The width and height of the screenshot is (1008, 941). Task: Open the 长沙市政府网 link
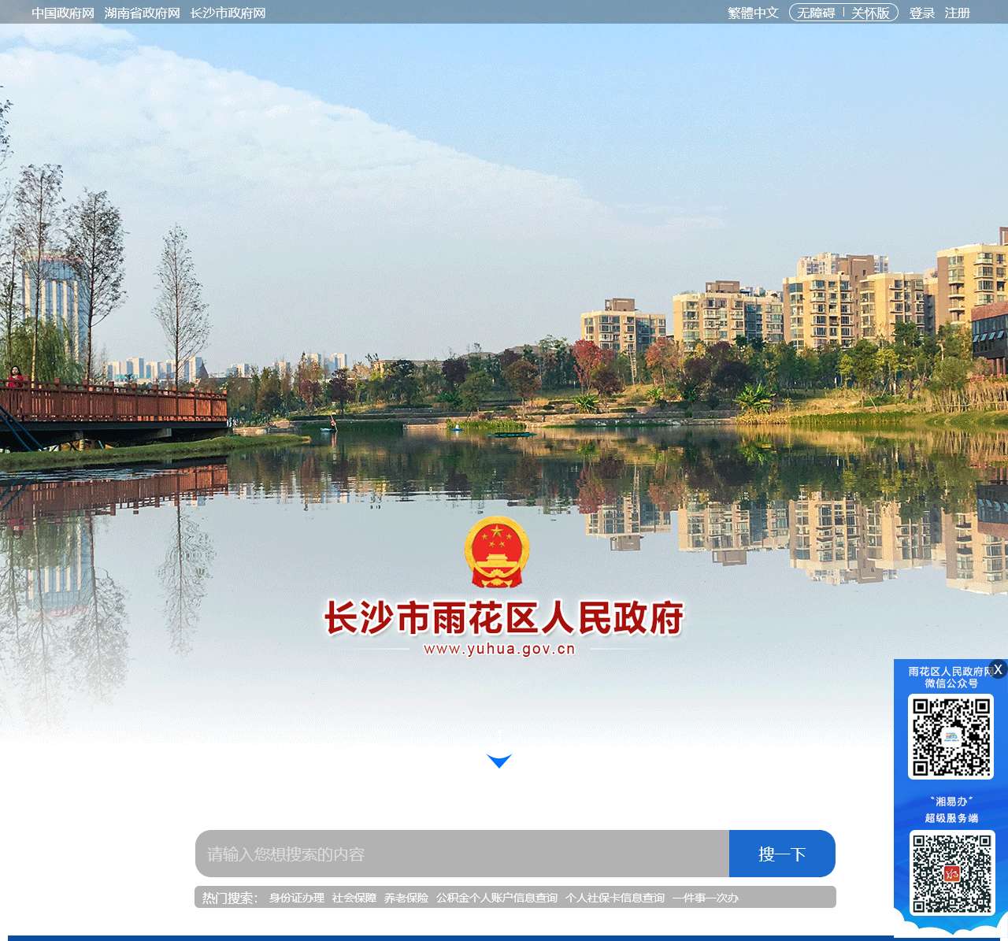(x=228, y=13)
